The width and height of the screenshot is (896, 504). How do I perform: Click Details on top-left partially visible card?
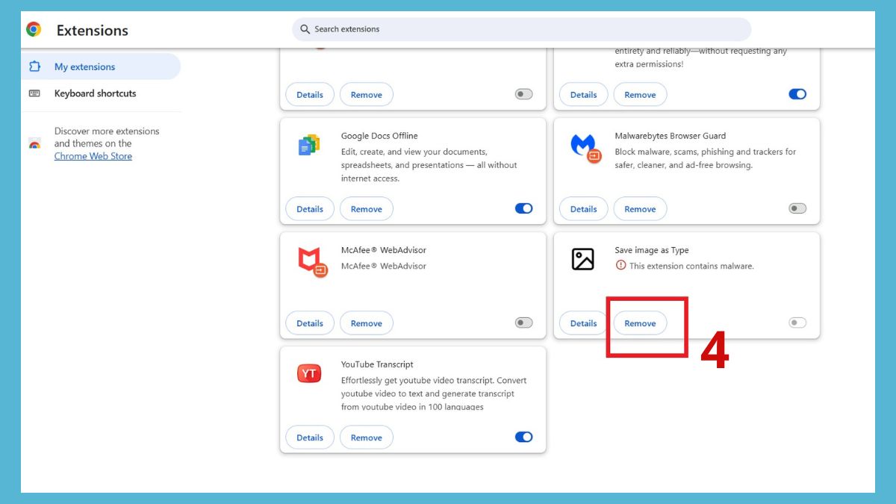(x=310, y=95)
